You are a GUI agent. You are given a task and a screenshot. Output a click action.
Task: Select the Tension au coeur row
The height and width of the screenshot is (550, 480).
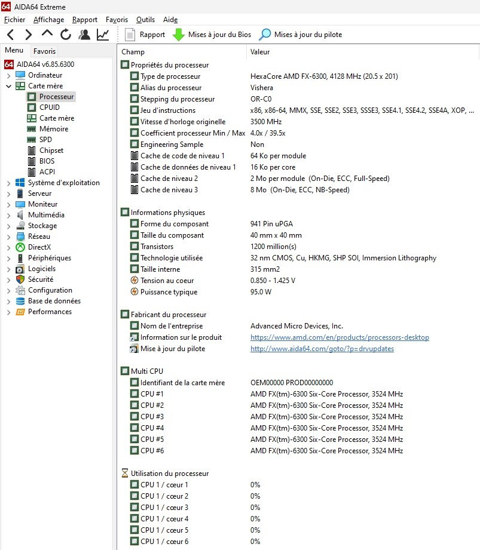click(x=298, y=281)
